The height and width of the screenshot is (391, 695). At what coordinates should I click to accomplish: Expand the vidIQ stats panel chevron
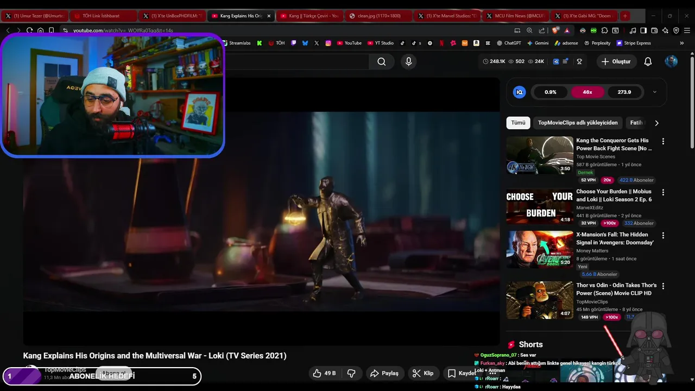[655, 92]
